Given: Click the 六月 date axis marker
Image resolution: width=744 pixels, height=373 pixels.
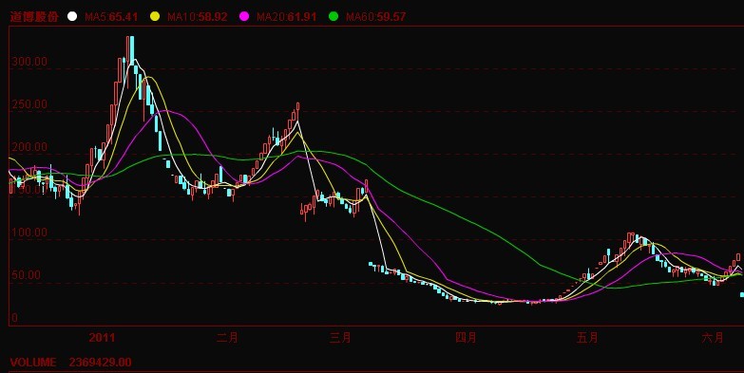Looking at the screenshot, I should [x=713, y=338].
